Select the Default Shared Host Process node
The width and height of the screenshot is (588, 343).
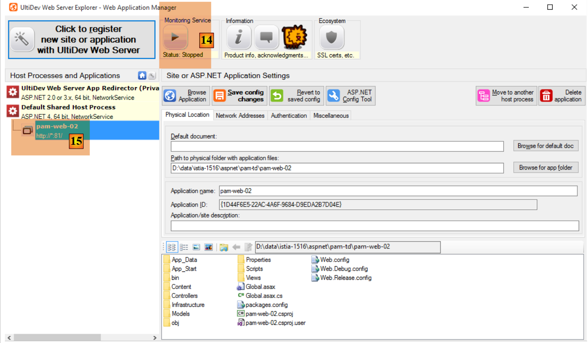68,107
